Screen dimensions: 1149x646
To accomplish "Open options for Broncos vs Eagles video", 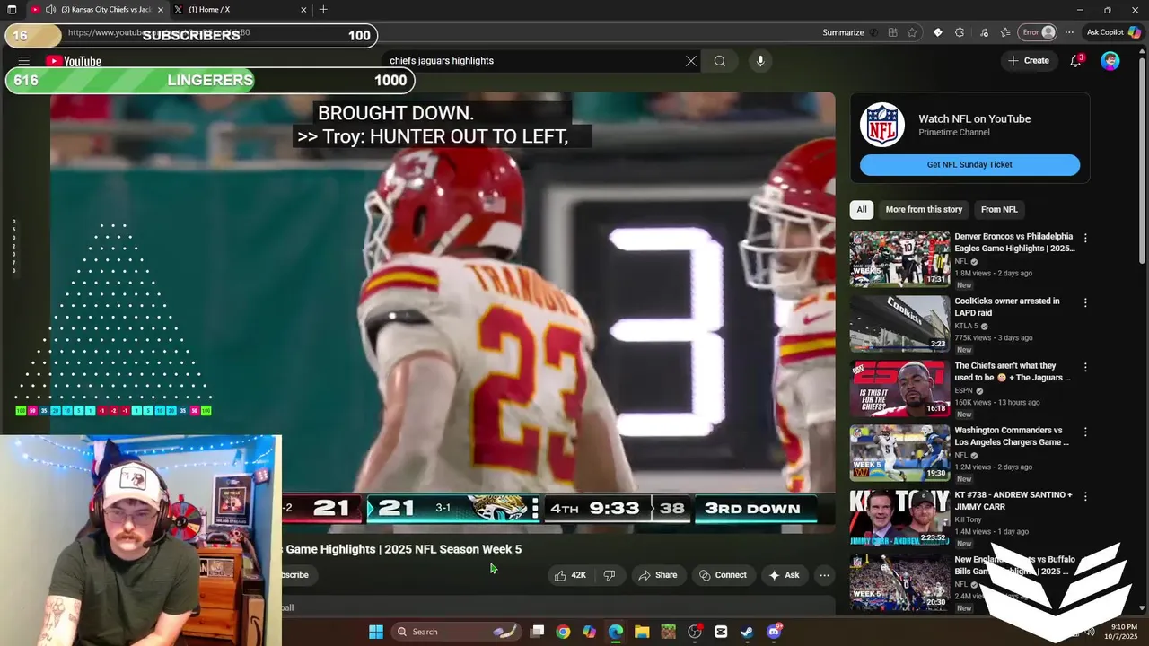I will point(1085,239).
